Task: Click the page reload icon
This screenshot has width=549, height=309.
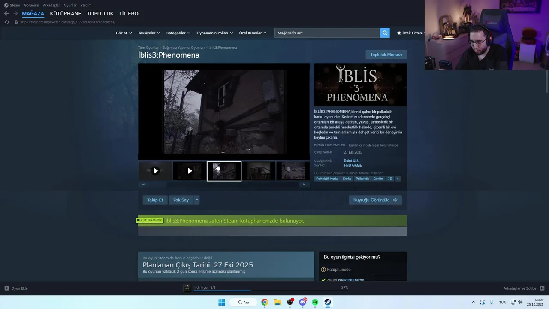Action: point(6,22)
